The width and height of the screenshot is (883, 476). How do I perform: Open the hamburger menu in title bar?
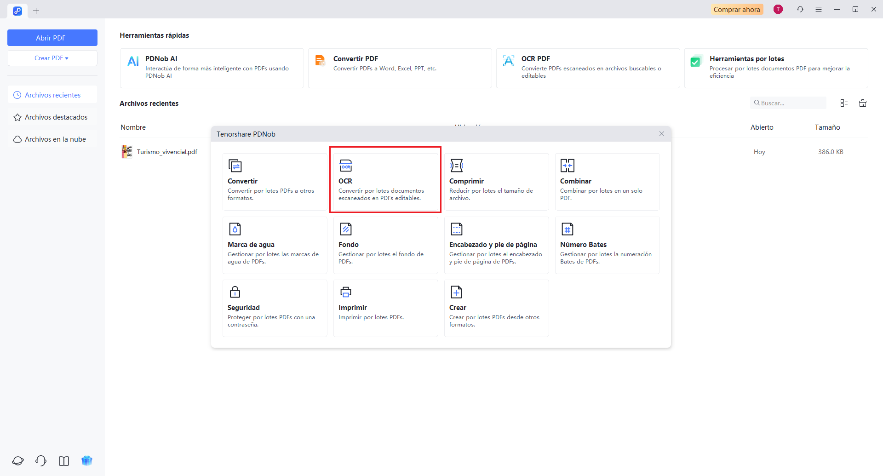coord(819,10)
